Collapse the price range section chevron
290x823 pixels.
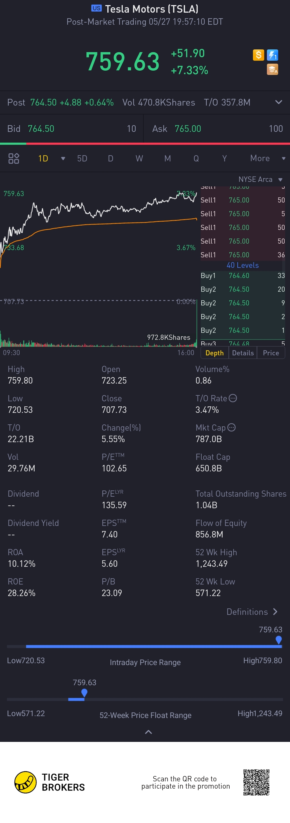coord(148,732)
